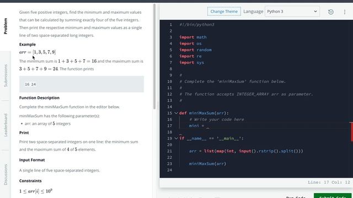The image size is (353, 198).
Task: Click the 'arr = [1,3,5,7,9]' example formula
Action: click(38, 52)
